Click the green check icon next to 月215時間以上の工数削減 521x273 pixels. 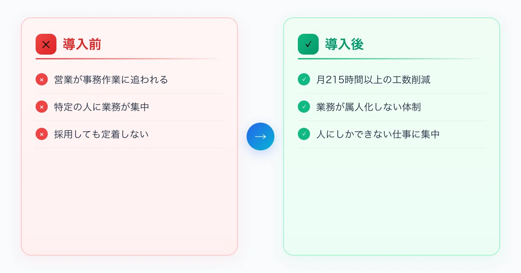[x=304, y=80]
